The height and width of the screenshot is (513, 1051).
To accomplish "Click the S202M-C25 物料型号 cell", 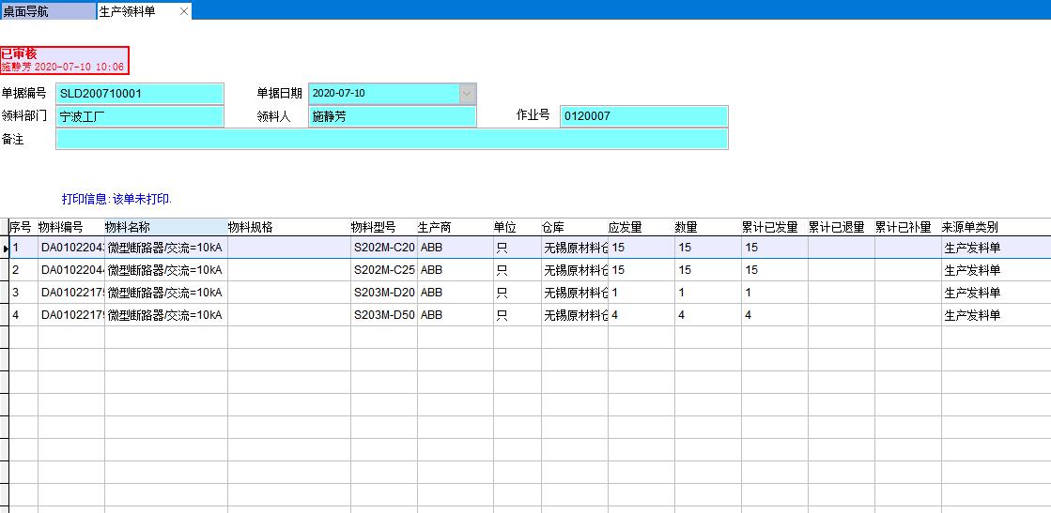I will (383, 270).
